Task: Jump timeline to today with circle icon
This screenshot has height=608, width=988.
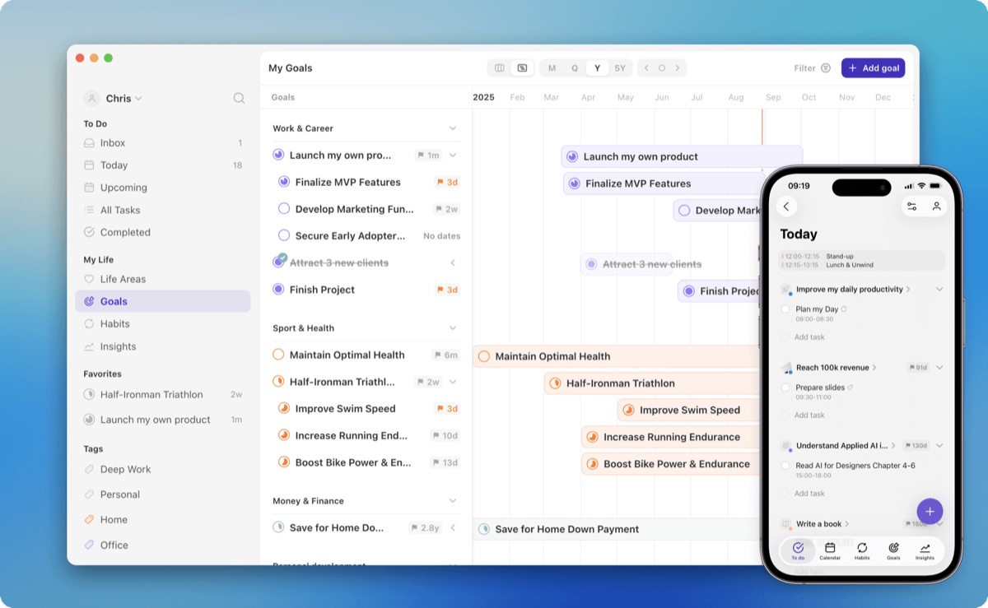Action: click(x=662, y=68)
